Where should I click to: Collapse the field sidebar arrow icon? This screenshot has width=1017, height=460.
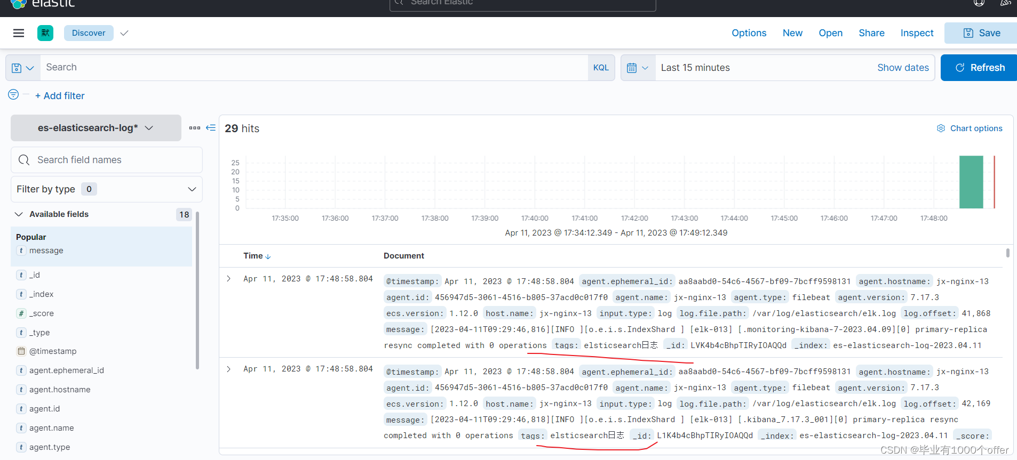click(211, 128)
